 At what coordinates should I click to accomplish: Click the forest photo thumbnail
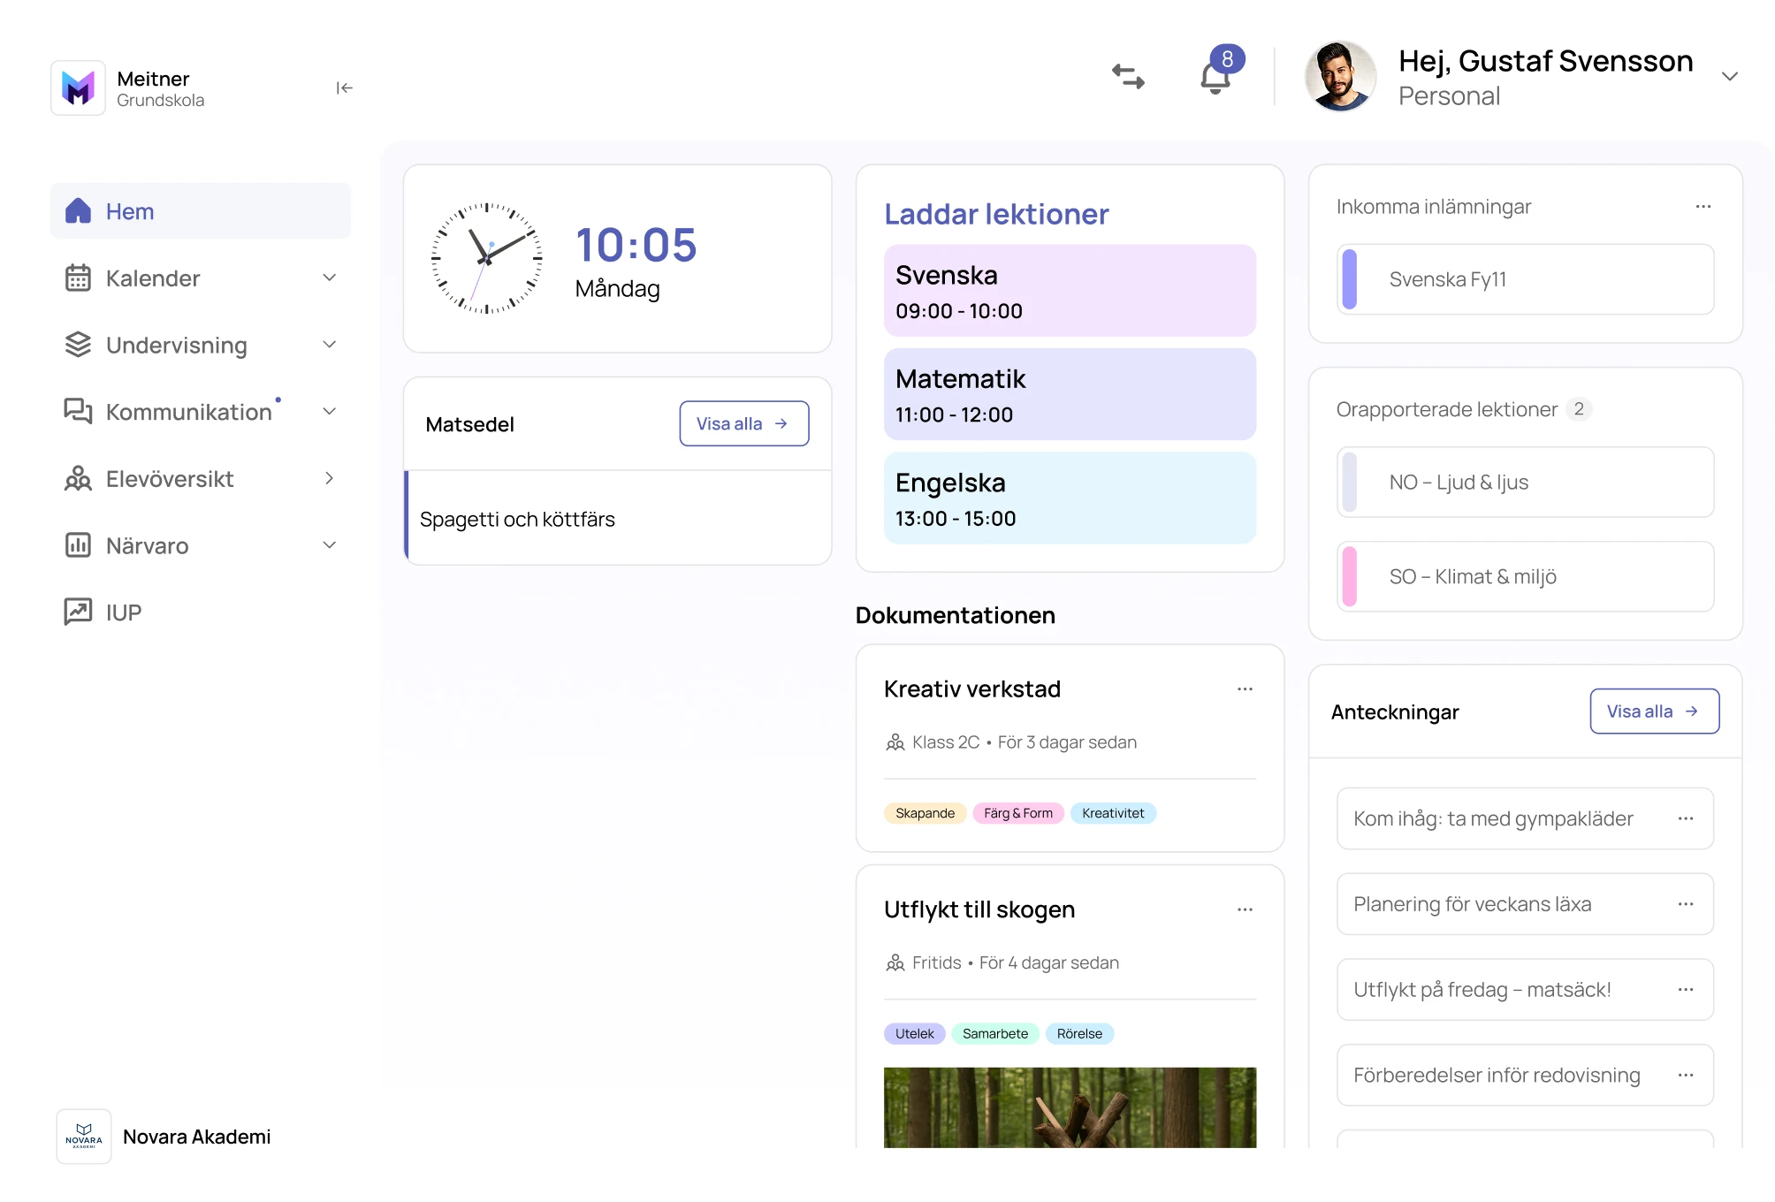(x=1070, y=1107)
